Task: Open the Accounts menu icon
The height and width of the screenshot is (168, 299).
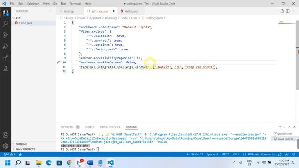Action: tap(6, 135)
